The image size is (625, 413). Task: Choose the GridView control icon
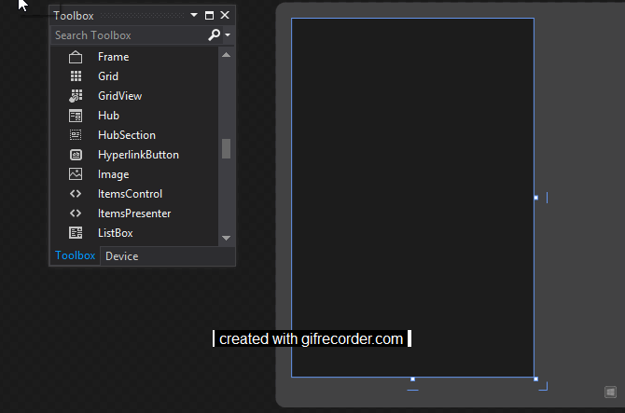point(76,96)
